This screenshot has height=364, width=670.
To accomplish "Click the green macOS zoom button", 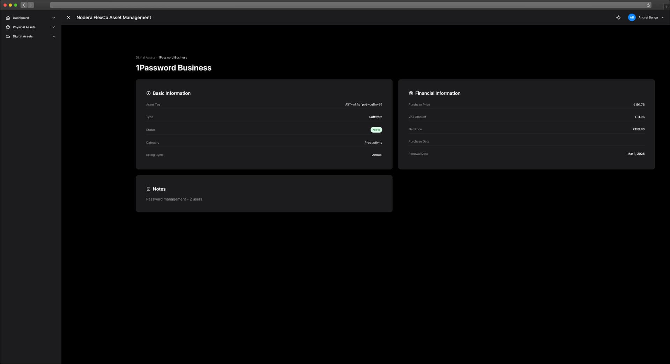I will click(16, 5).
